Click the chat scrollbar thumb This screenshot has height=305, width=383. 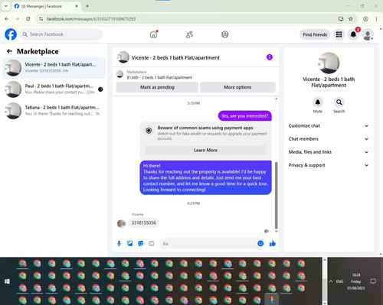276,195
